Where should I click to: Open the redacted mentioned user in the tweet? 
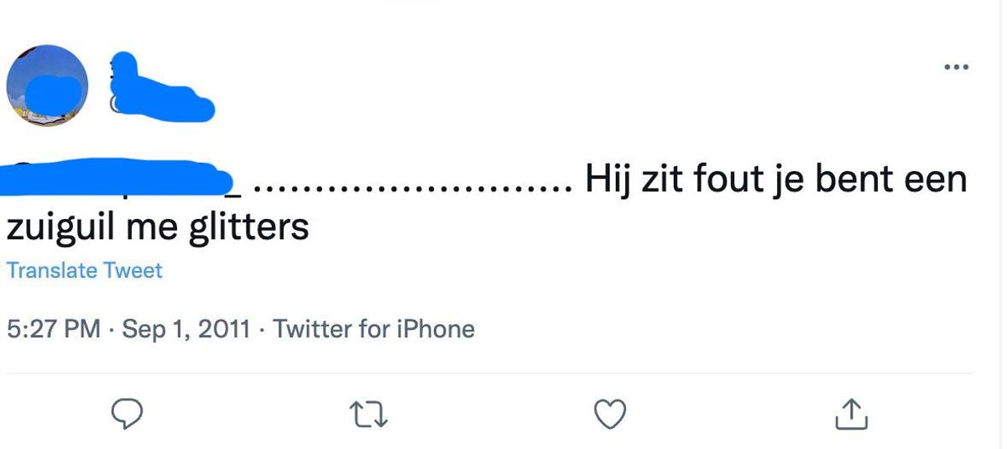pos(117,180)
